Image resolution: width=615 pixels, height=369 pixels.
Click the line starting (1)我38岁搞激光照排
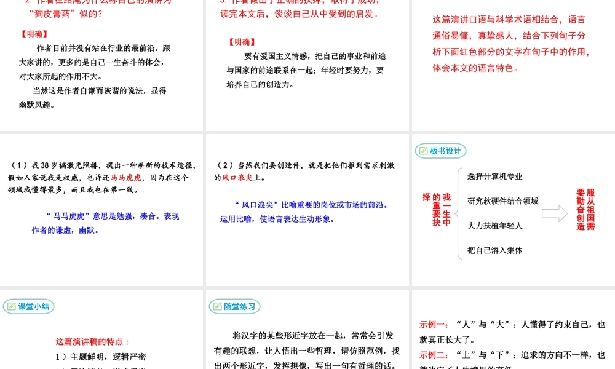pyautogui.click(x=102, y=165)
